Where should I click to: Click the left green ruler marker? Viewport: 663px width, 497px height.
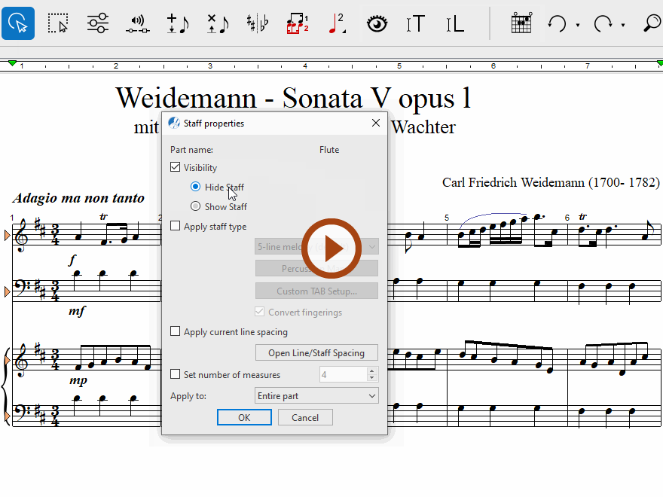click(x=12, y=63)
